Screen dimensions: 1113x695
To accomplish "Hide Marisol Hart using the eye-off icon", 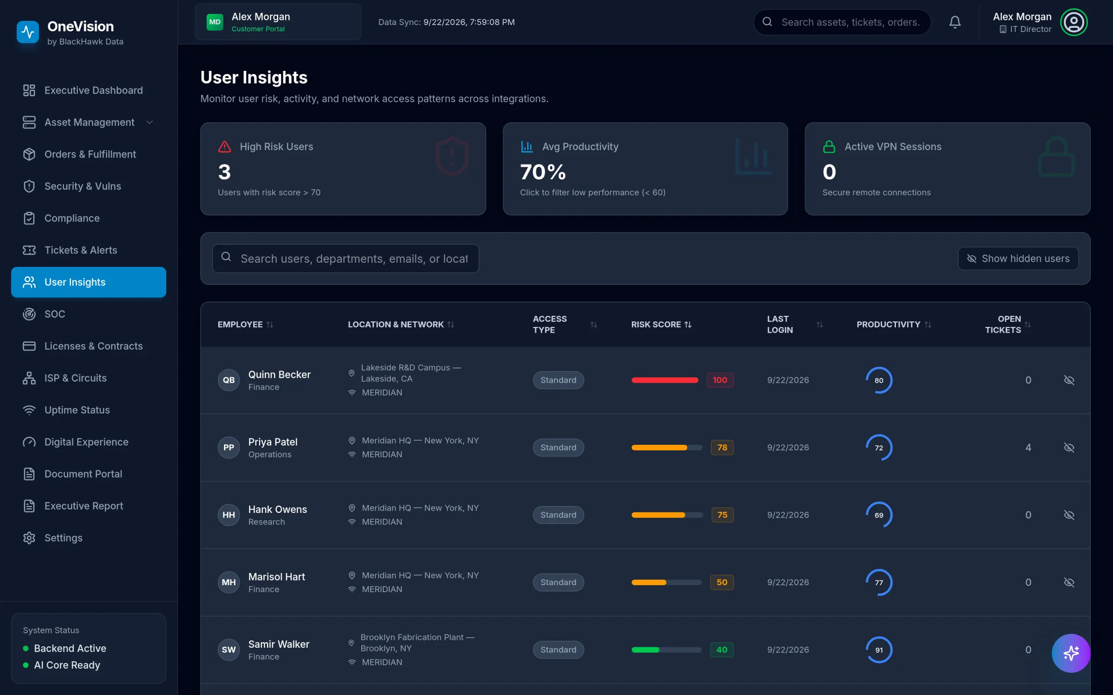I will pyautogui.click(x=1069, y=582).
